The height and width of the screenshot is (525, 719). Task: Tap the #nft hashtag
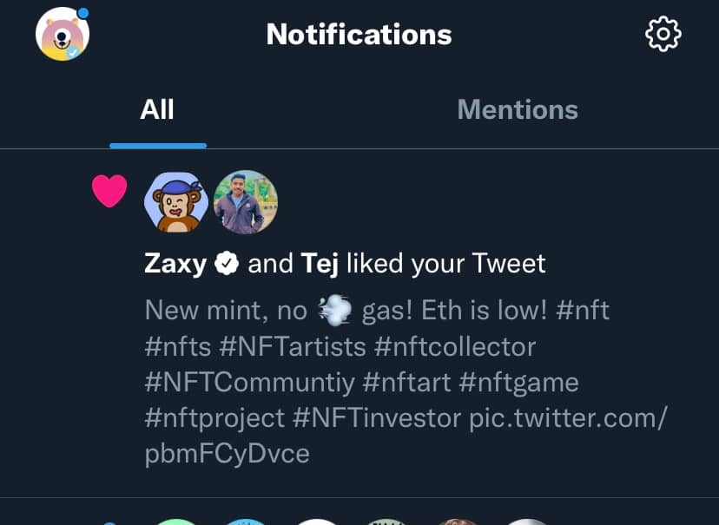583,311
